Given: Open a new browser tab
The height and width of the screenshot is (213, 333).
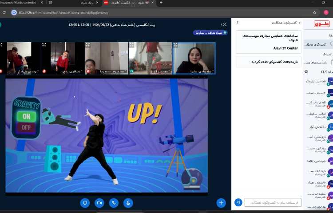Looking at the screenshot, I should [161, 3].
